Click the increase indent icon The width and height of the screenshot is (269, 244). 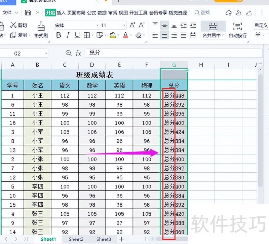pyautogui.click(x=193, y=26)
